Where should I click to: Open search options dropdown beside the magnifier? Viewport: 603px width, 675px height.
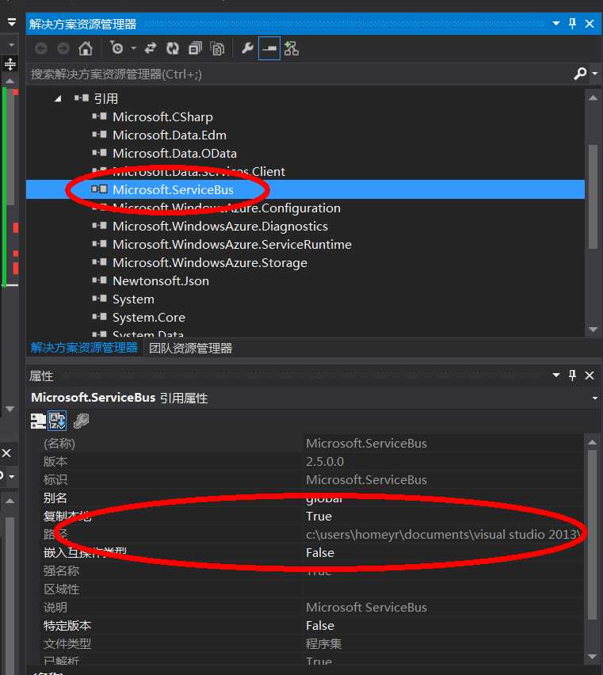(595, 74)
